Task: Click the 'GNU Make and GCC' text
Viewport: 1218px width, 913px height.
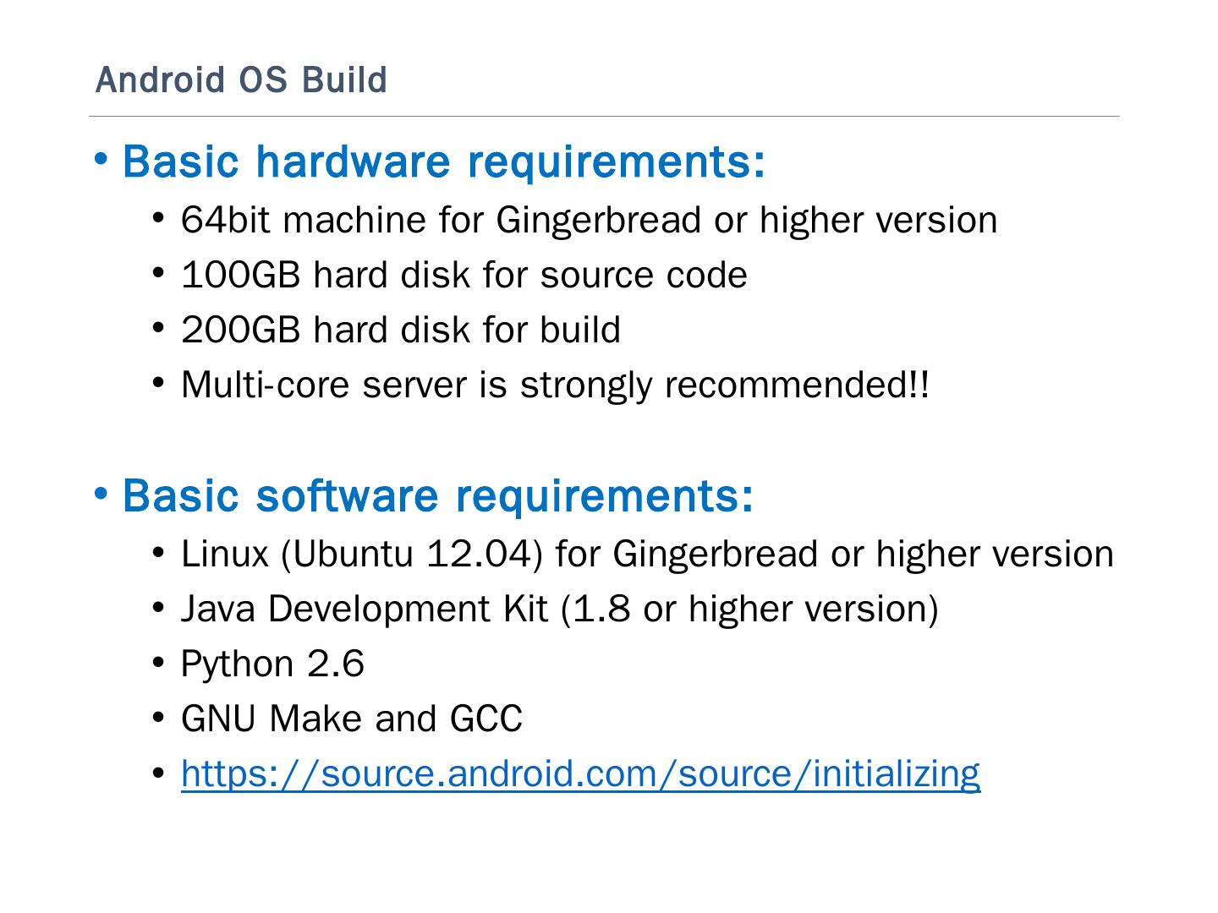Action: 351,719
